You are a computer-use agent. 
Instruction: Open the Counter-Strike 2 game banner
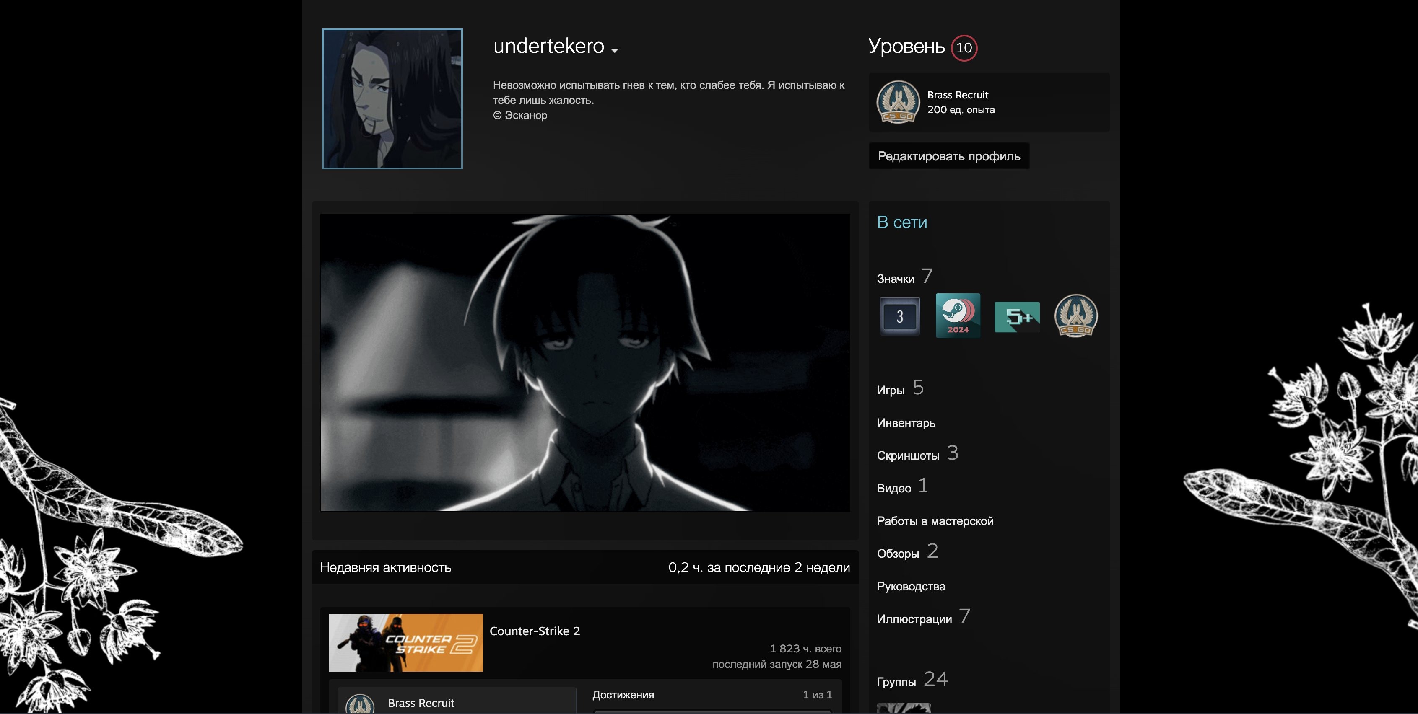(x=406, y=642)
